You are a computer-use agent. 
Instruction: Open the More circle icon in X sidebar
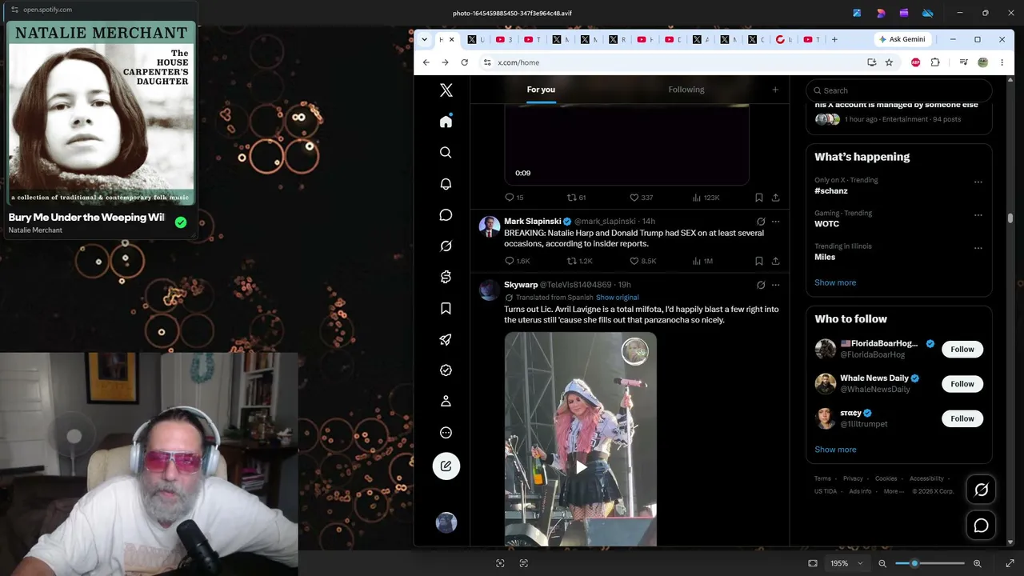pyautogui.click(x=446, y=433)
